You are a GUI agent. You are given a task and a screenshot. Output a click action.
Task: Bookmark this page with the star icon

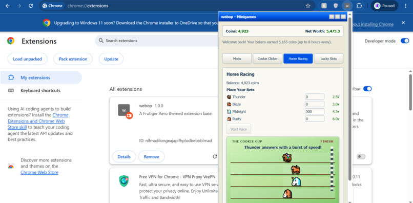[308, 6]
